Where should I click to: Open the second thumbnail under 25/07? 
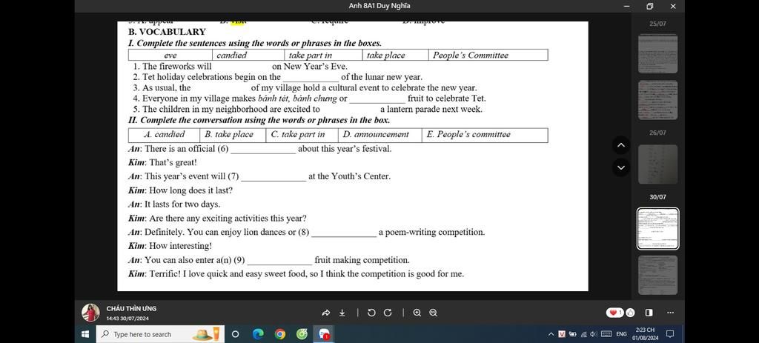[x=658, y=100]
